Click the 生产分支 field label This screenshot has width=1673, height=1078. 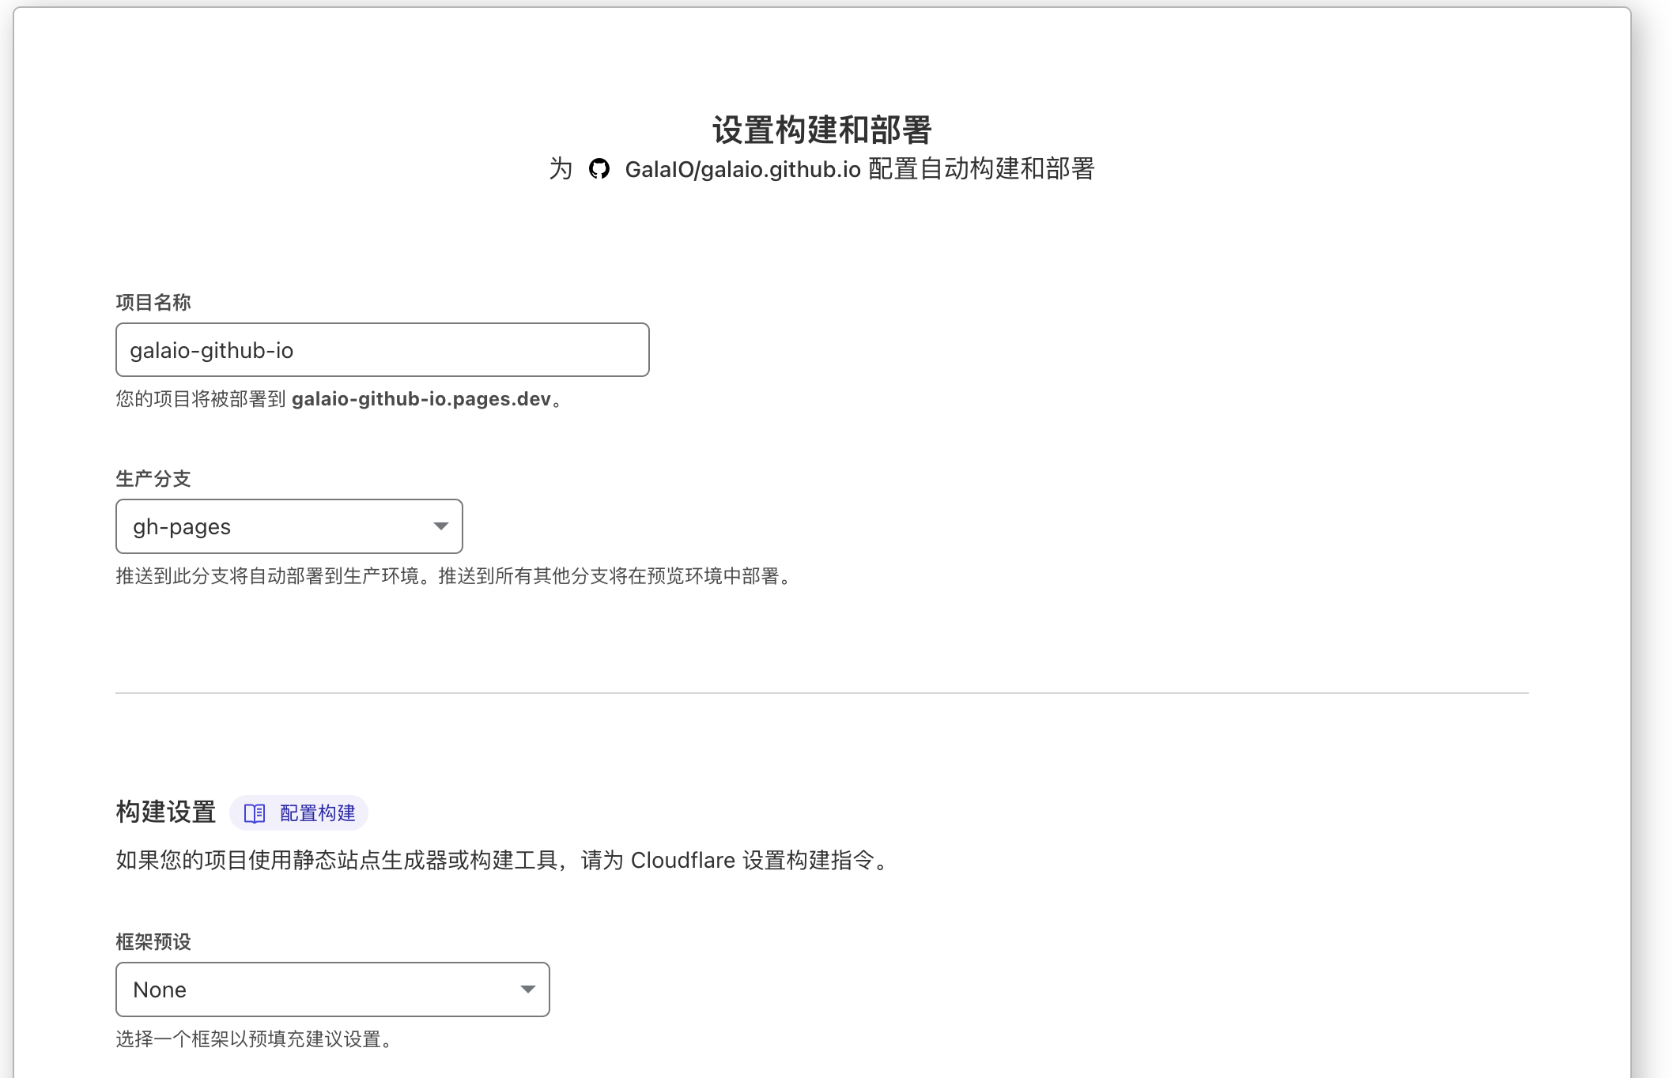[x=153, y=479]
